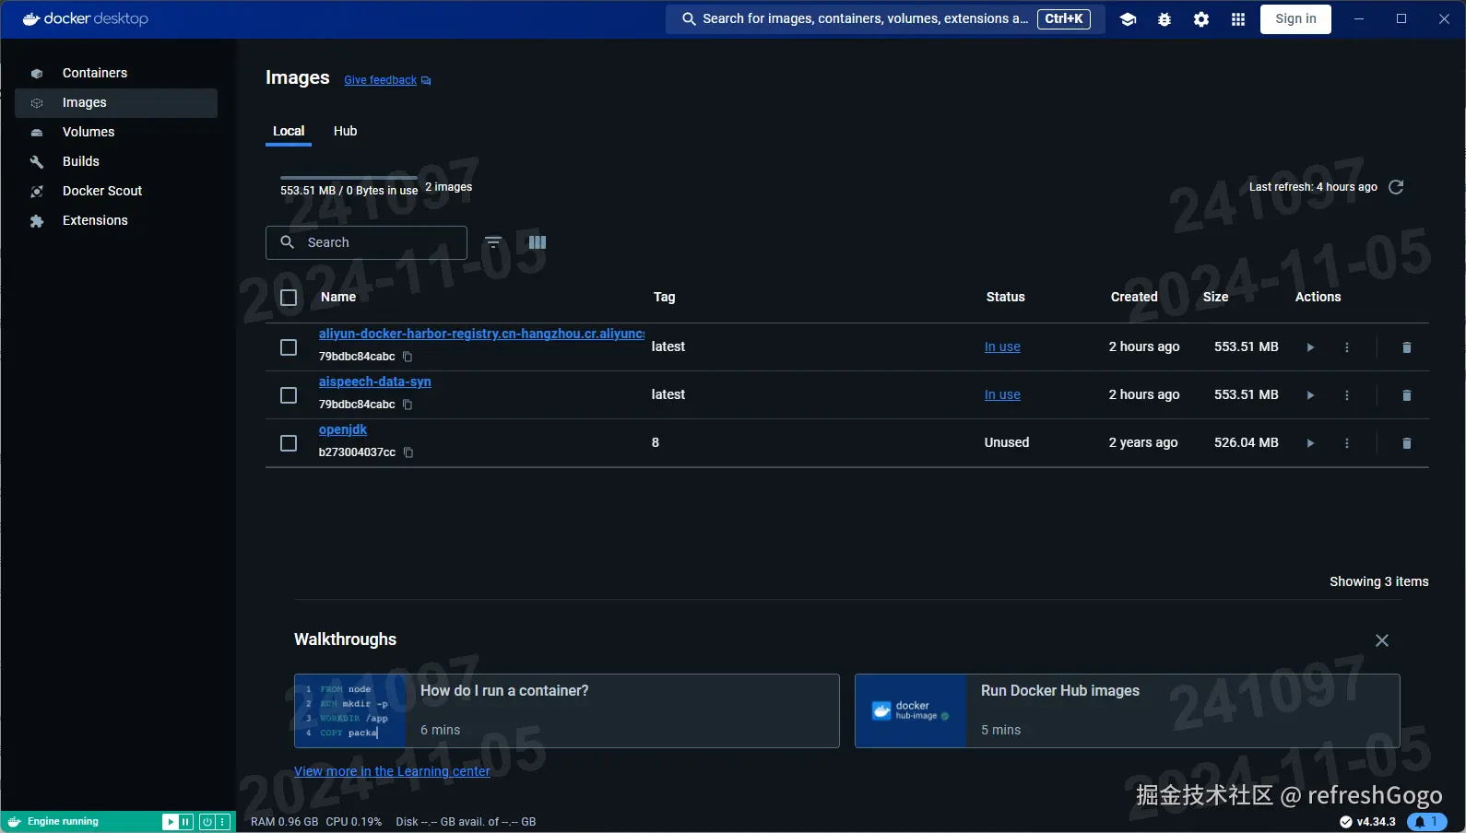Click the RAM 0.96 GB status text
This screenshot has height=833, width=1466.
(x=284, y=822)
